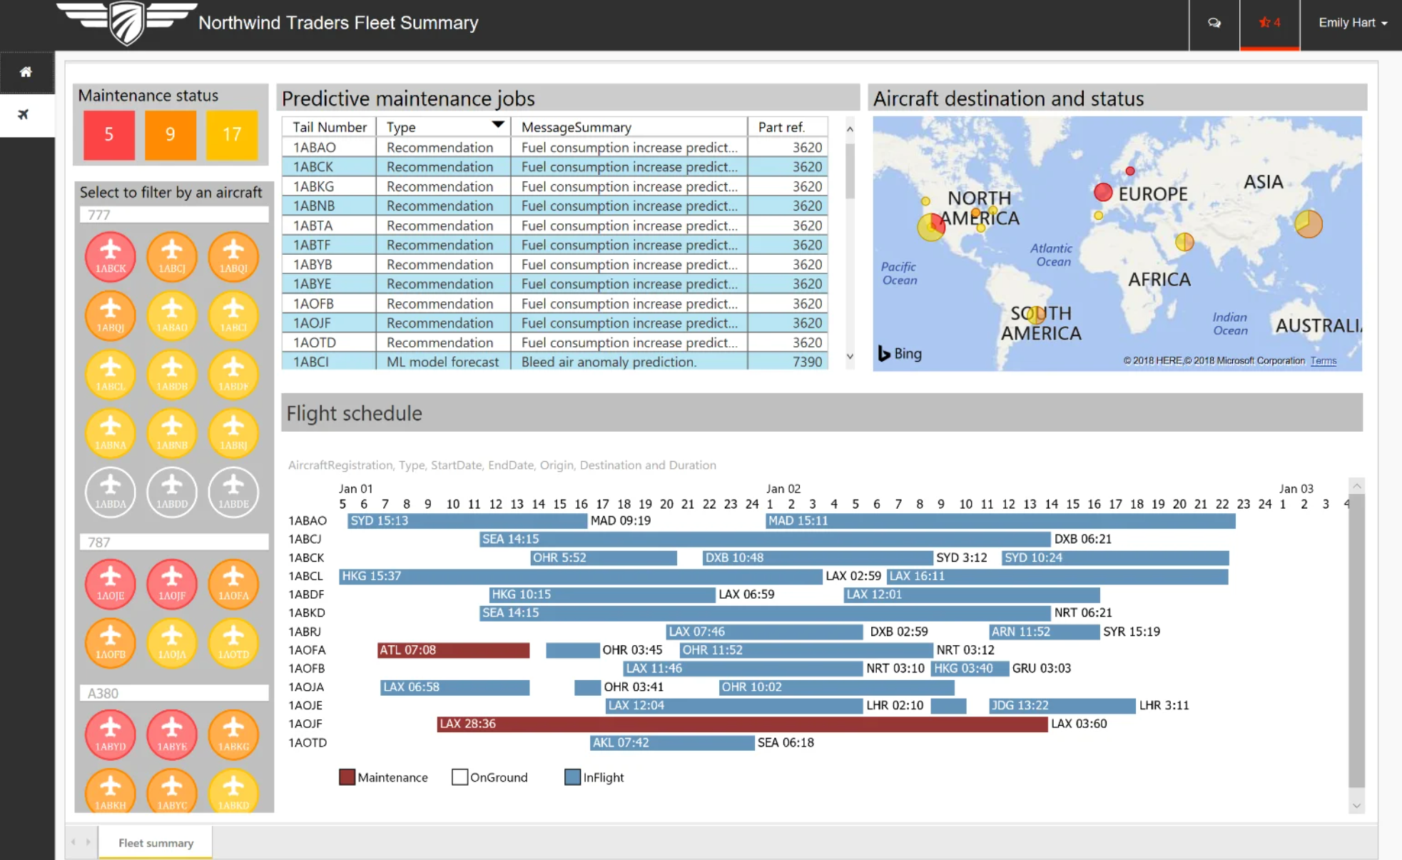Open the chat messages icon in the header
The image size is (1402, 860).
point(1214,23)
